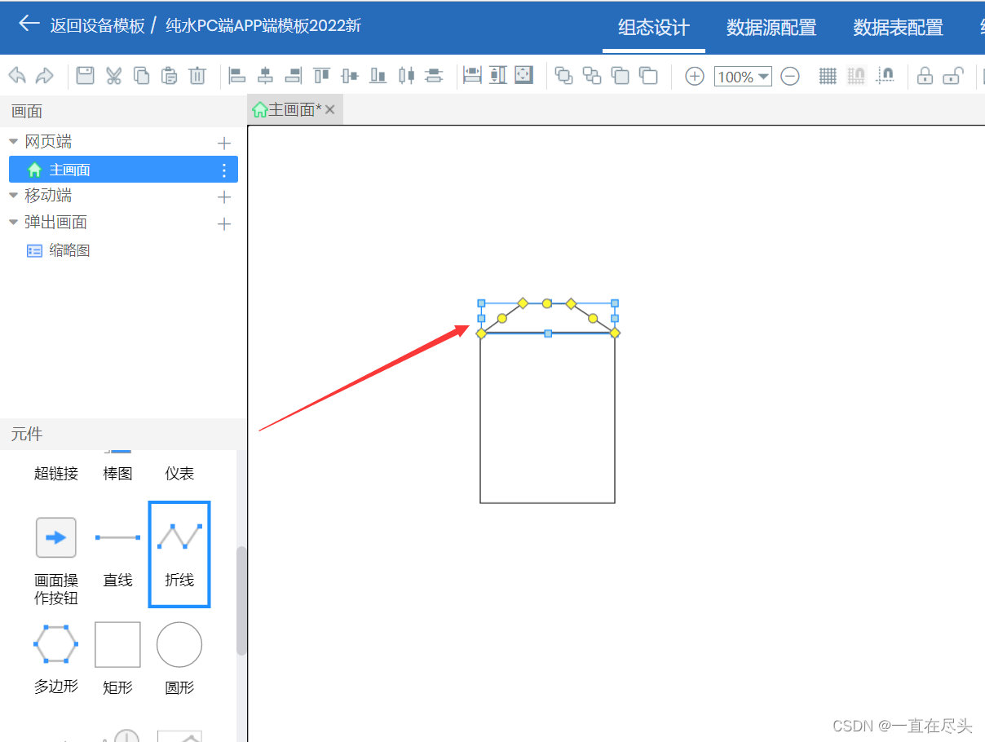
Task: Select the 多边形 (polygon) tool
Action: [x=55, y=644]
